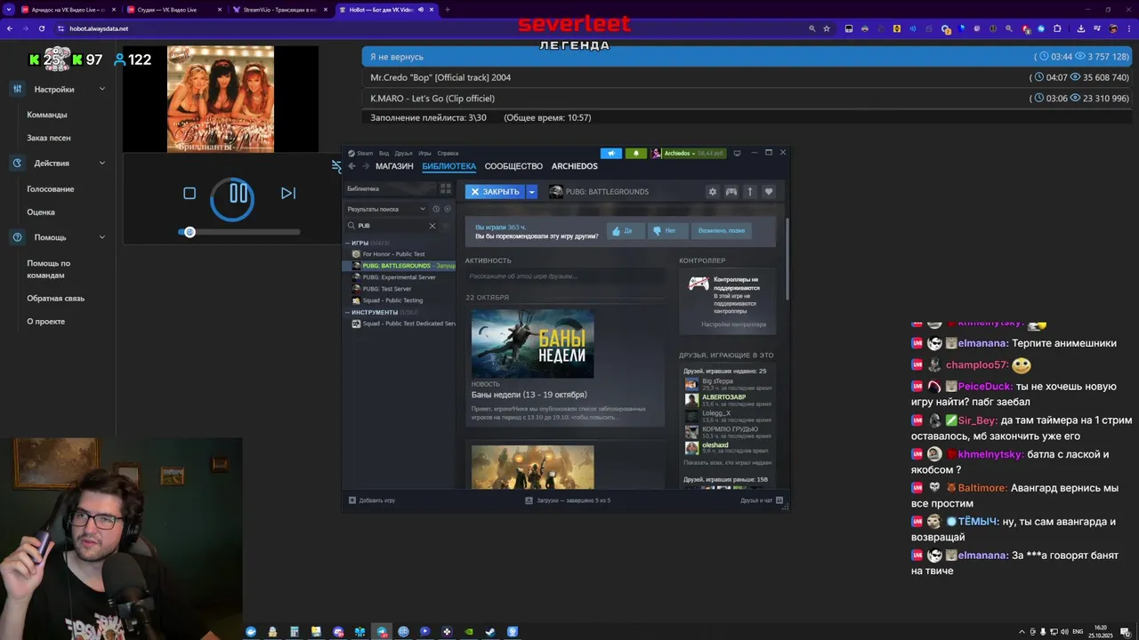
Task: Go to the МАГАЗИН tab in Steam
Action: coord(394,166)
